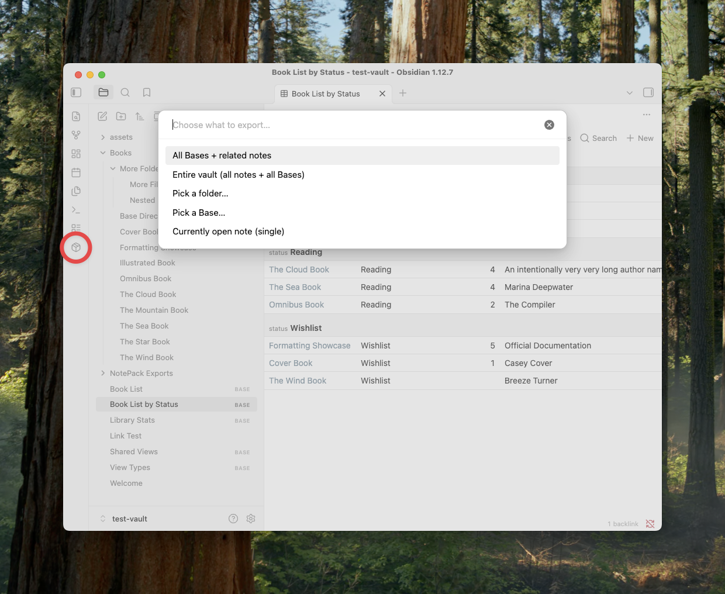Toggle the left sidebar collapse icon

(76, 92)
